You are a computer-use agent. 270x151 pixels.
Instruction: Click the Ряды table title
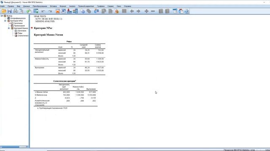pos(69,42)
